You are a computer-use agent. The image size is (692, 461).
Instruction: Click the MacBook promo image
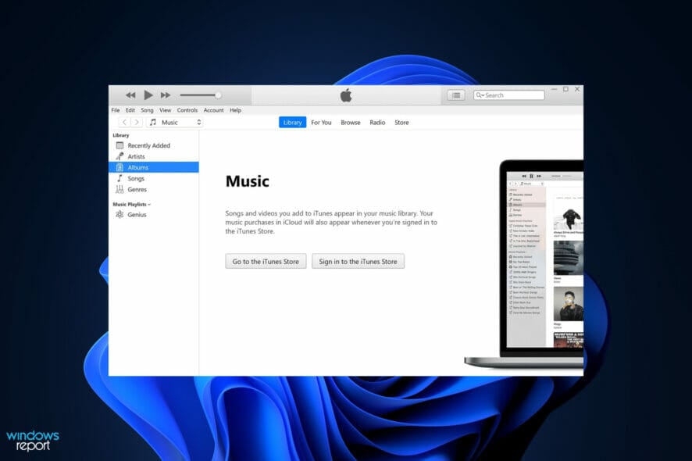[x=524, y=264]
